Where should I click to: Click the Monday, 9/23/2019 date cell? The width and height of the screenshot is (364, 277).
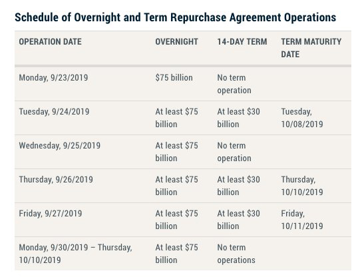tap(53, 78)
